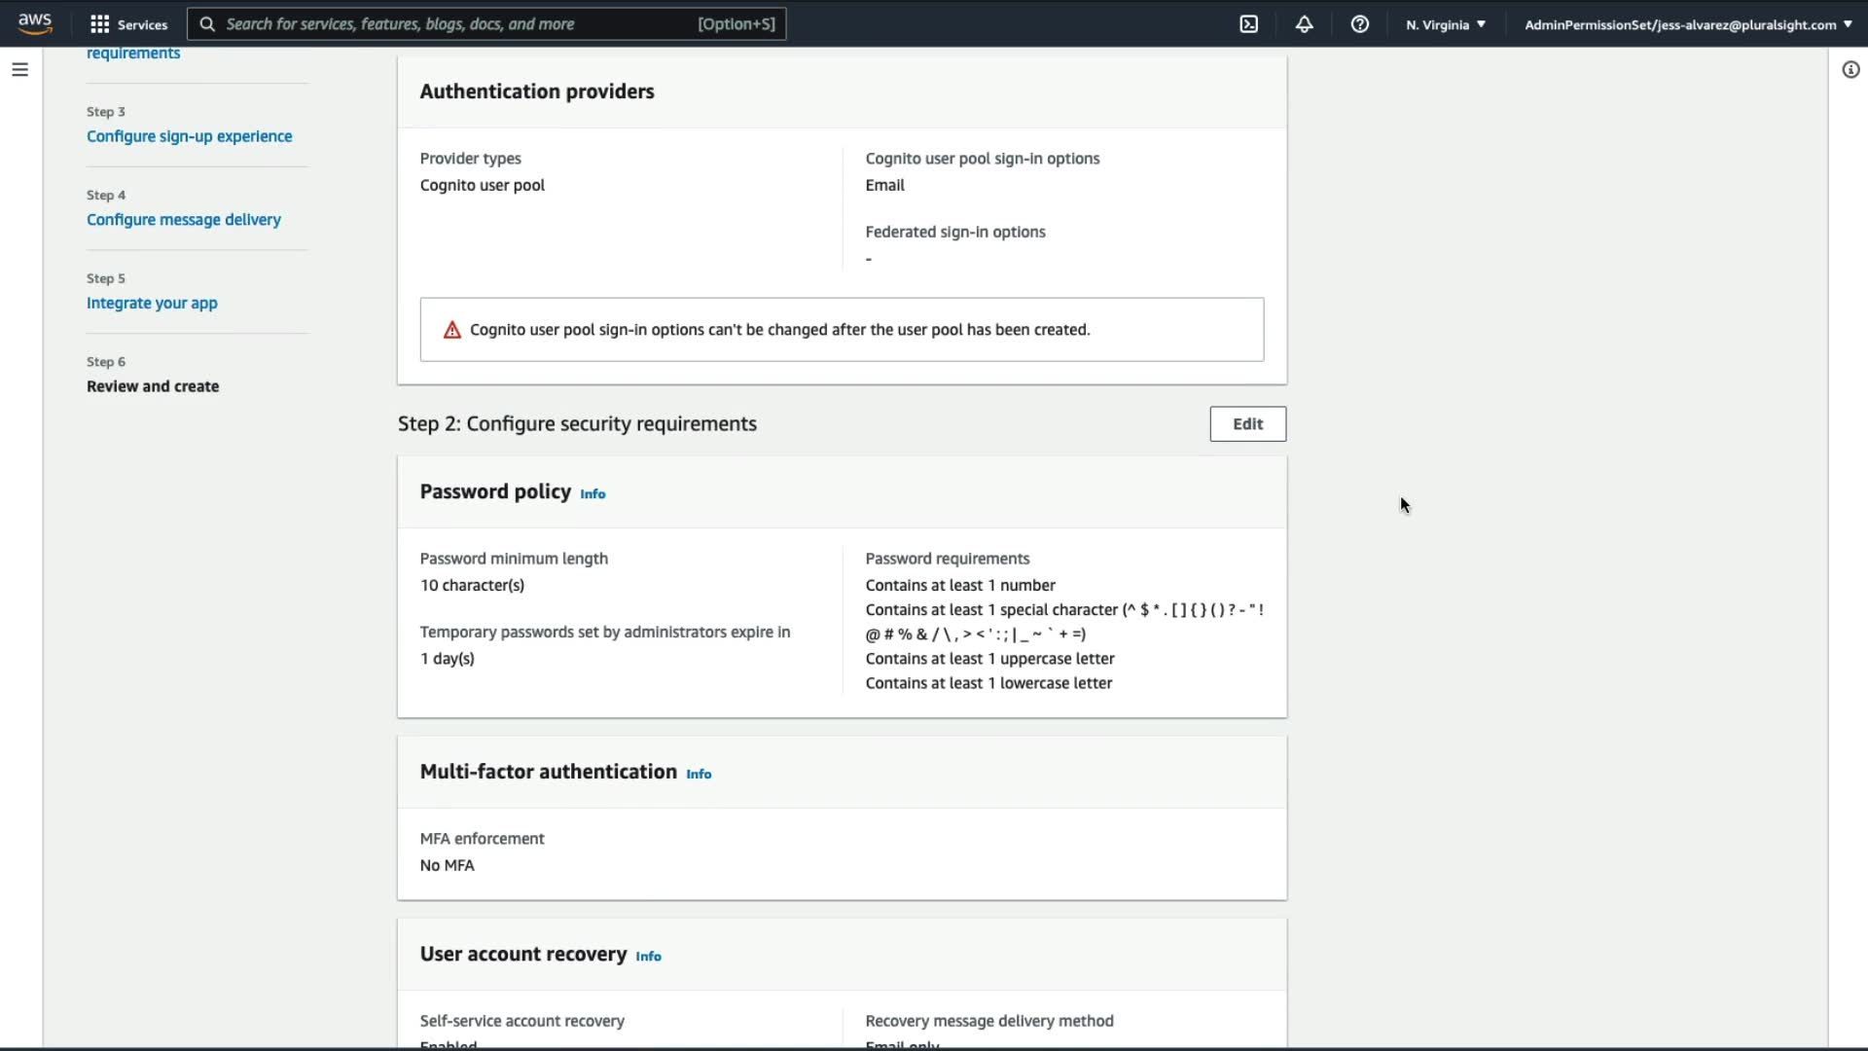Go to Configure sign-up experience step

point(189,136)
